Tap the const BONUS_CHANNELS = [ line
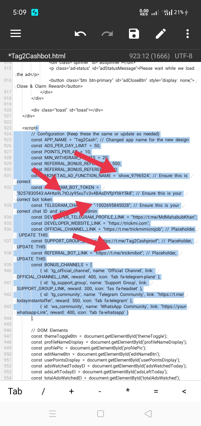The width and height of the screenshot is (201, 426). pyautogui.click(x=62, y=265)
